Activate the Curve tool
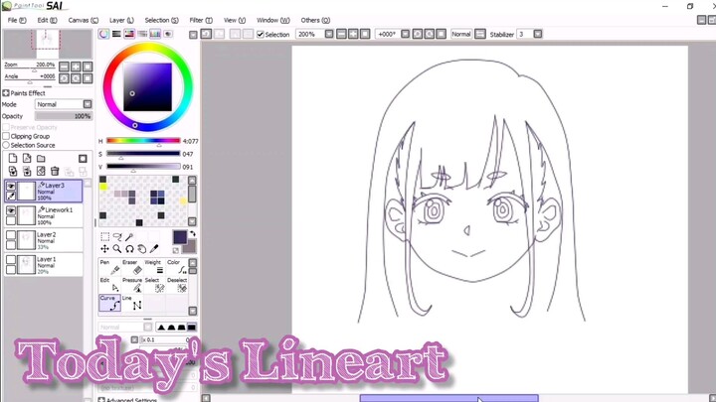 coord(109,303)
